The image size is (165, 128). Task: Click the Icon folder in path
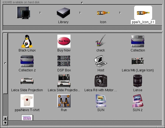click(x=103, y=13)
